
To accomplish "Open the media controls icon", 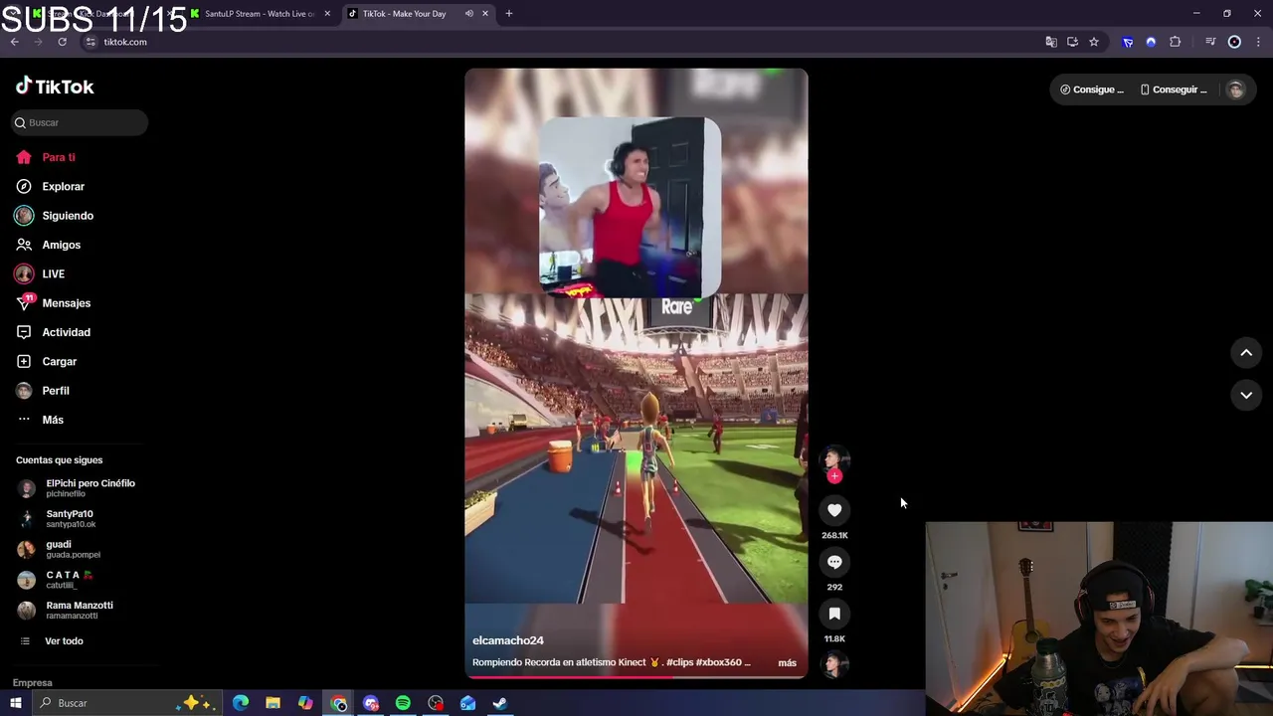I will pos(1210,42).
